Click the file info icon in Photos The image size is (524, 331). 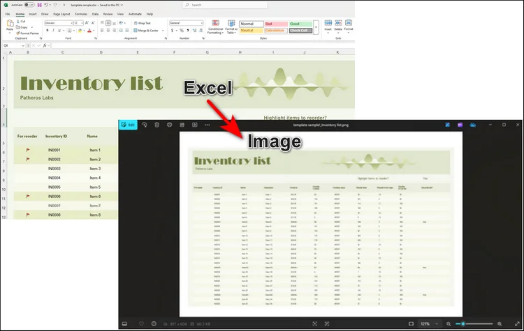pos(154,323)
